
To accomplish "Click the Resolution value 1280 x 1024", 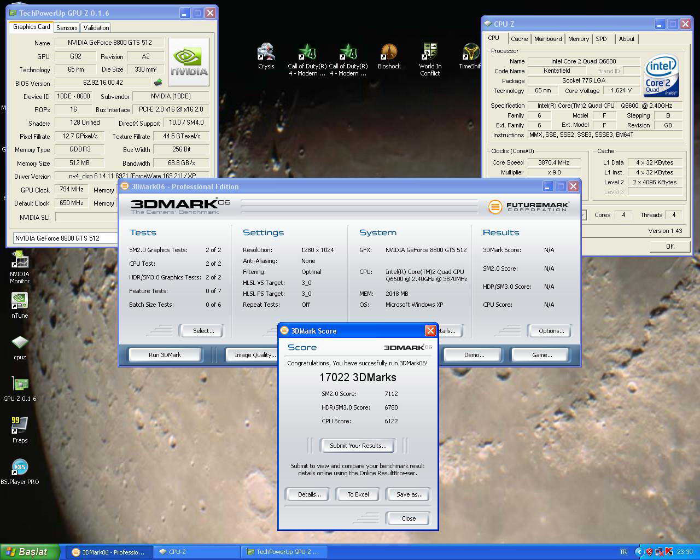I will (317, 250).
